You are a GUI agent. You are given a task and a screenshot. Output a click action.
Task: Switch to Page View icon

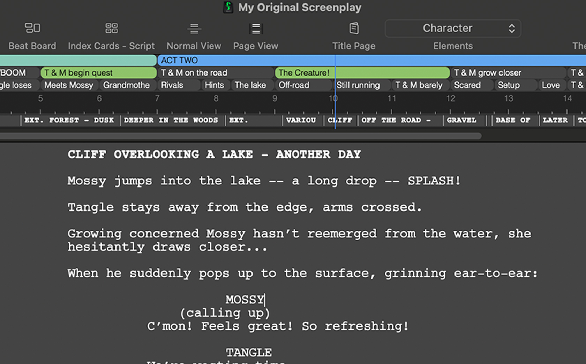tap(256, 29)
